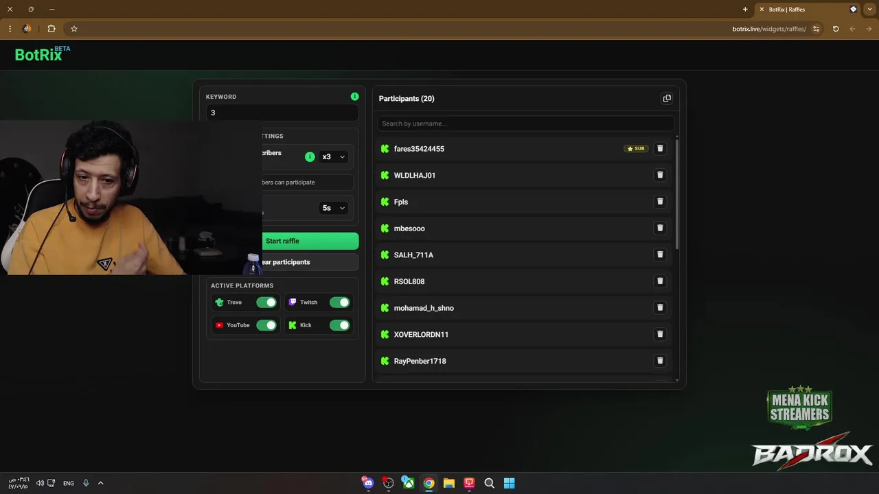
Task: Open File Explorer from the taskbar
Action: point(448,483)
